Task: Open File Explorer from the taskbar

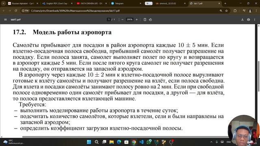Action: click(112, 142)
